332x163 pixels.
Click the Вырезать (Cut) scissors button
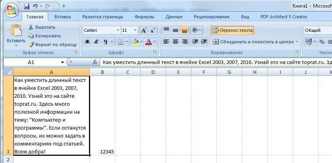pos(42,27)
